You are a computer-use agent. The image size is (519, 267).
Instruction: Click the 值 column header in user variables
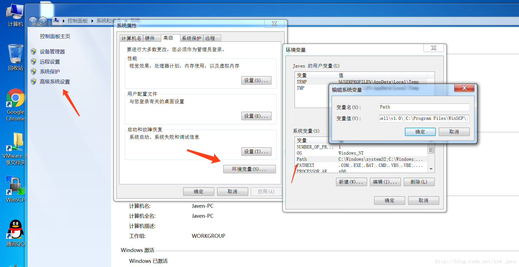coord(382,75)
